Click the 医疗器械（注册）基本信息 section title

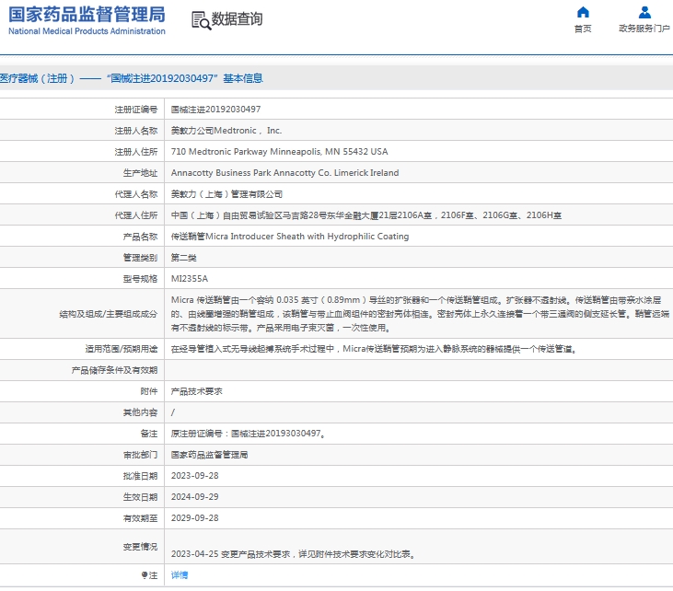click(x=132, y=78)
